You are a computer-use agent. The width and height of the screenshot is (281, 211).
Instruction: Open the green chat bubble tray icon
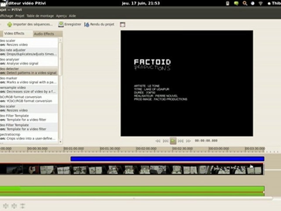click(236, 3)
